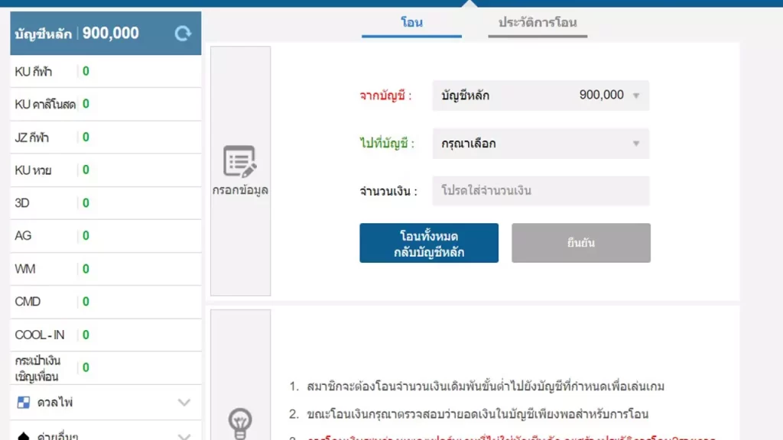Open the จากบัญชี dropdown showing บัญชีหลัก
The image size is (783, 440).
(x=540, y=95)
